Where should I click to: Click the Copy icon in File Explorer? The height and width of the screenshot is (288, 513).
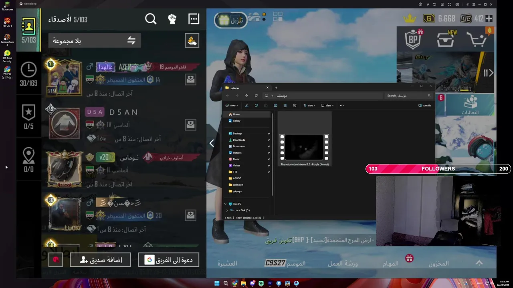[x=256, y=106]
